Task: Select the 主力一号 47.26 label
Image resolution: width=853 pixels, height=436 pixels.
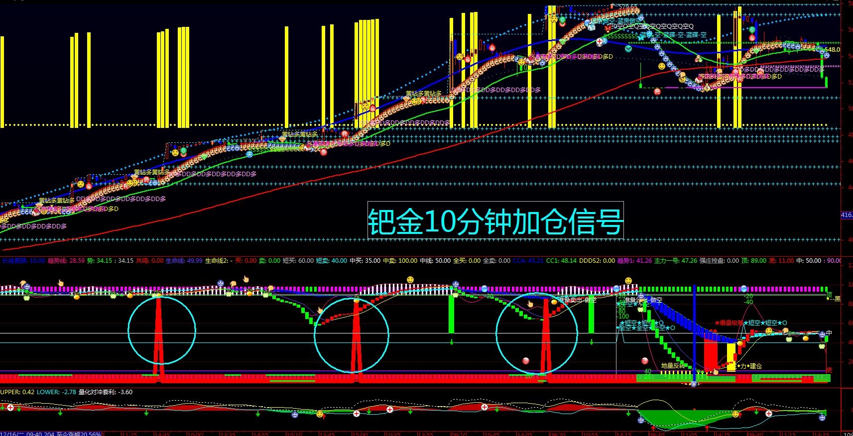Action: click(676, 260)
